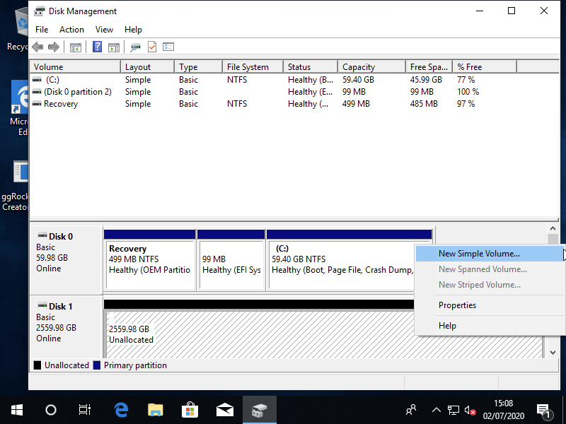The height and width of the screenshot is (424, 566).
Task: Click the Back arrow toolbar icon
Action: tap(37, 47)
